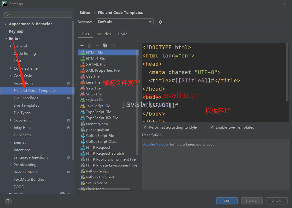The width and height of the screenshot is (292, 208).
Task: Click Editor breadcrumb link
Action: click(x=85, y=13)
